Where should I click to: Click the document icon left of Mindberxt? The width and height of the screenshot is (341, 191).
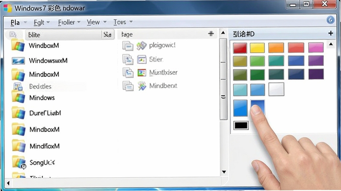[x=128, y=86]
